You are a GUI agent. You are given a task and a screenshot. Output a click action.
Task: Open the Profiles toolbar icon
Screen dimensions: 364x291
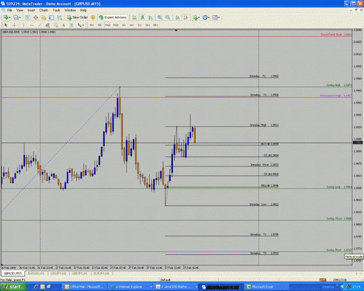pos(16,17)
